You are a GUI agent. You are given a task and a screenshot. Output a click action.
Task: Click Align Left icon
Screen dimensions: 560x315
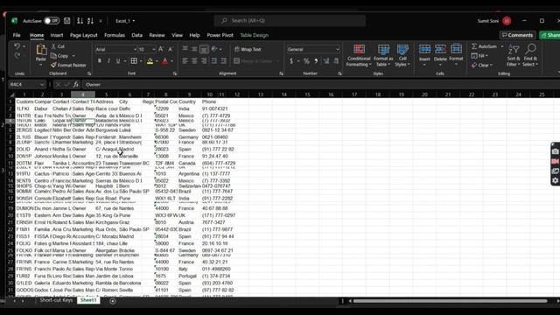[185, 61]
